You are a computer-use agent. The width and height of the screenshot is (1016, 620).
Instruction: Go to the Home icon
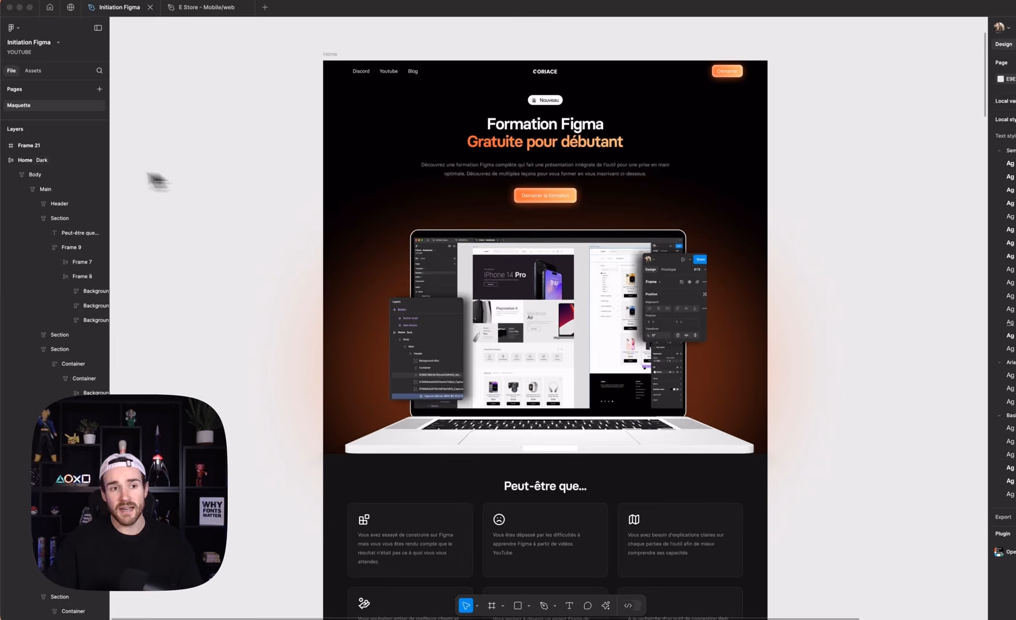coord(50,7)
